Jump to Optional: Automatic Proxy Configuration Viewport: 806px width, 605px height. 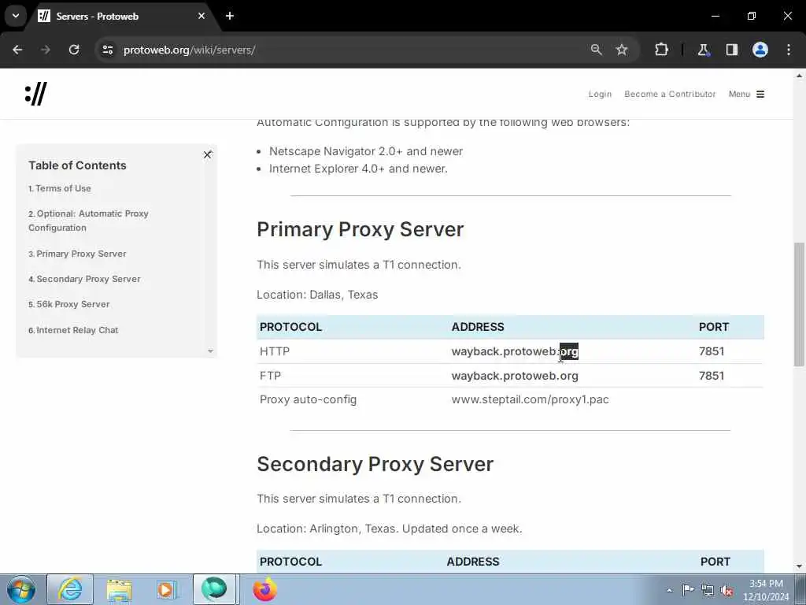pyautogui.click(x=88, y=221)
